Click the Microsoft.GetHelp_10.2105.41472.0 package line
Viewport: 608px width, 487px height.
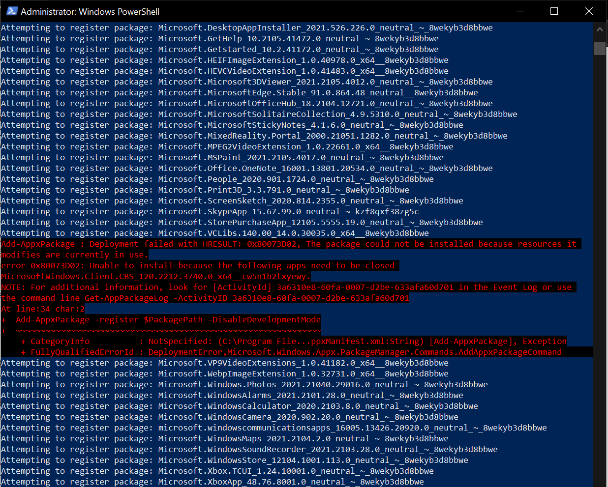220,39
